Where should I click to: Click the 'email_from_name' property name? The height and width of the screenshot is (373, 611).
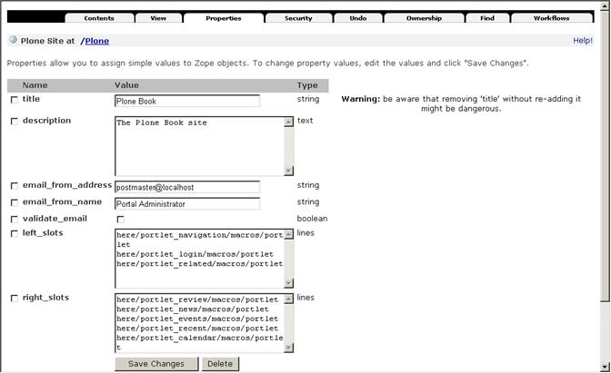point(63,201)
